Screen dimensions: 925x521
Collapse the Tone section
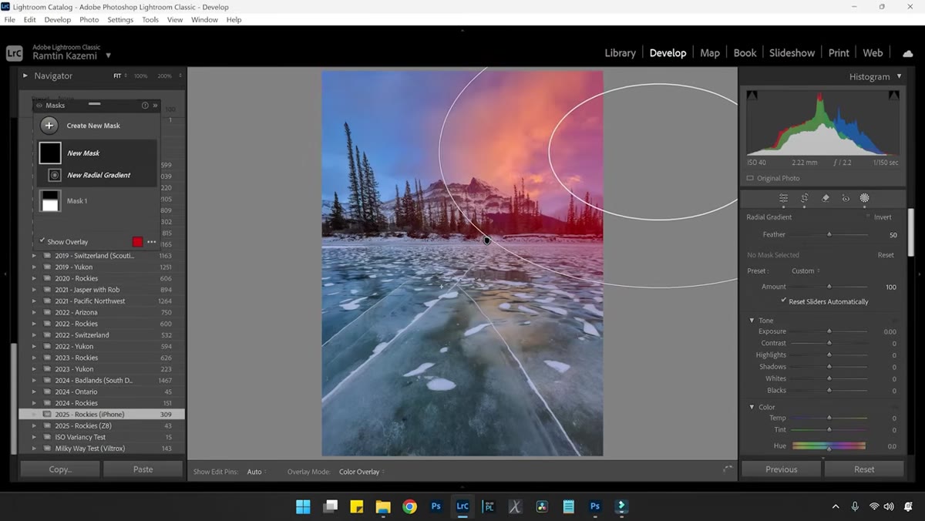(x=752, y=321)
